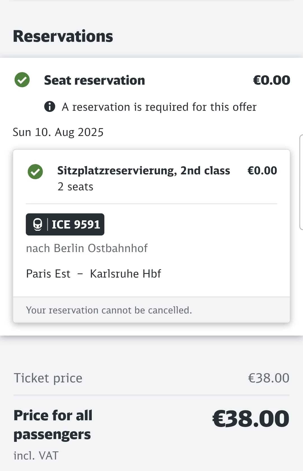The image size is (303, 471).
Task: Tap the Seat reservation title
Action: coord(95,80)
